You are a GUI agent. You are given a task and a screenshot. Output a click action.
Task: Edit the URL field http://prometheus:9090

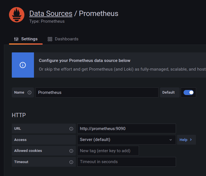click(126, 129)
